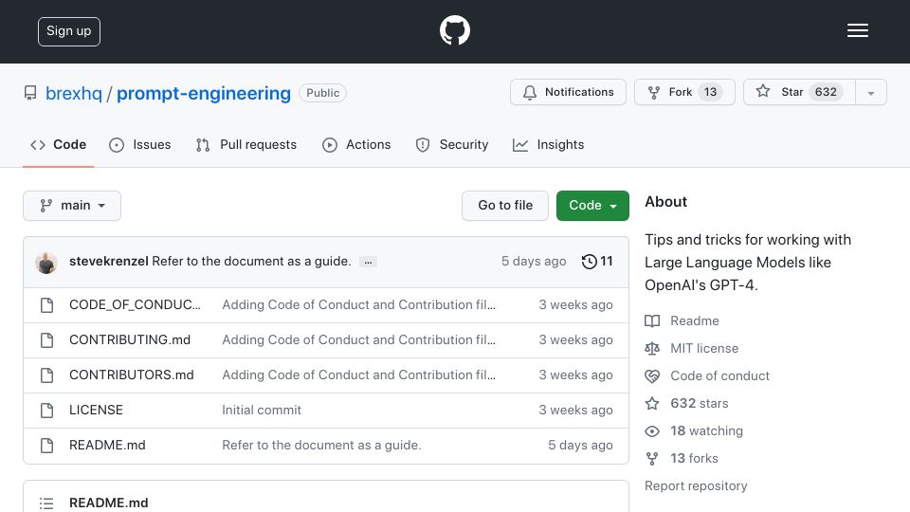Open the CONTRIBUTORS.md file
Screen dimensions: 910x512
tap(131, 375)
